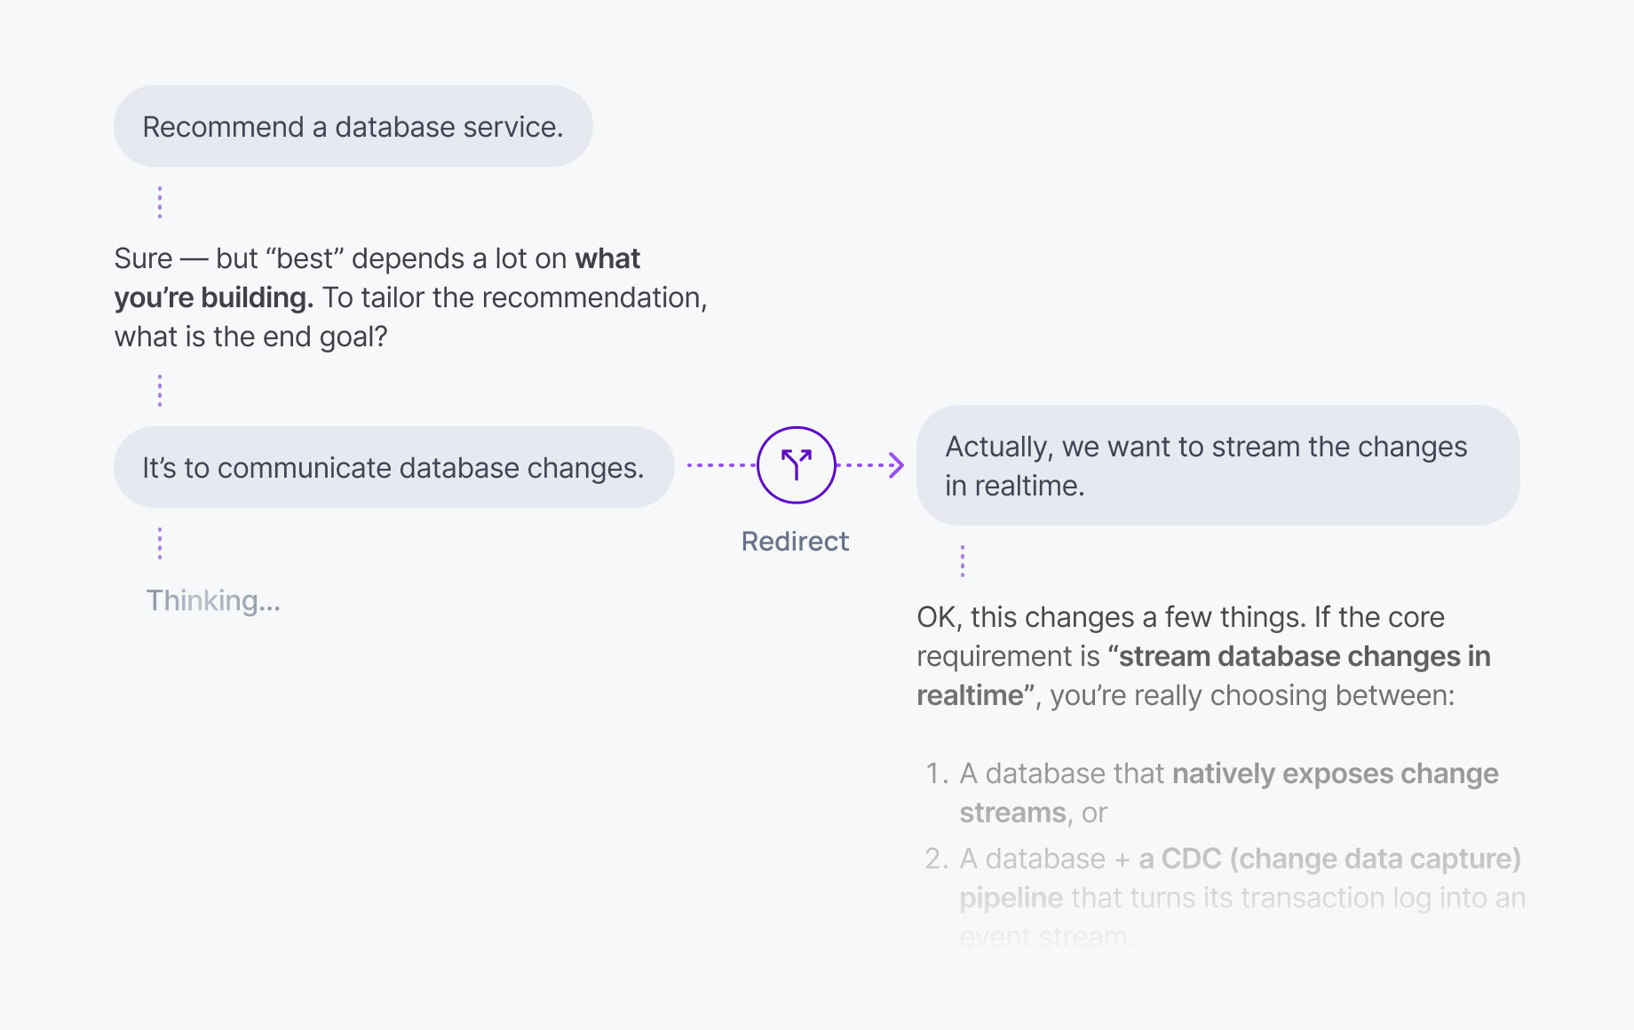
Task: Click bold "natively exposes change" text
Action: 1335,773
